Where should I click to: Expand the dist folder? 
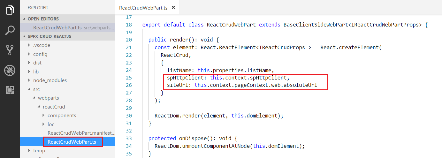click(x=37, y=63)
